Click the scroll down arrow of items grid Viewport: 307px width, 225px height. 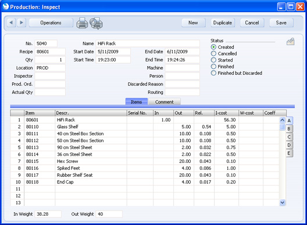pos(283,202)
